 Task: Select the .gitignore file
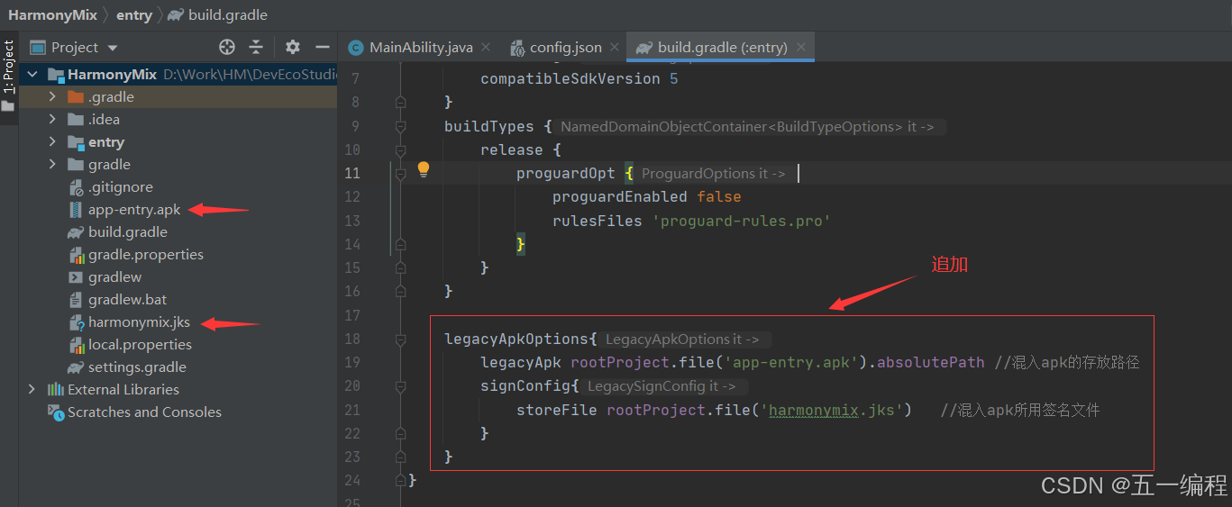pos(120,186)
